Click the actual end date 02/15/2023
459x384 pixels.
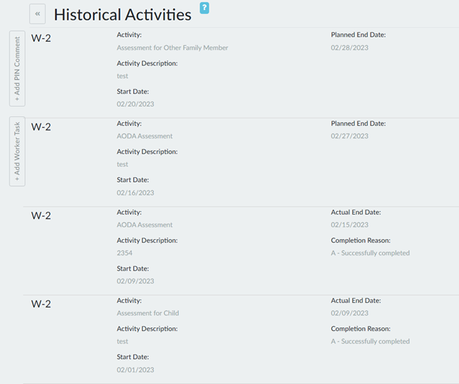[349, 225]
